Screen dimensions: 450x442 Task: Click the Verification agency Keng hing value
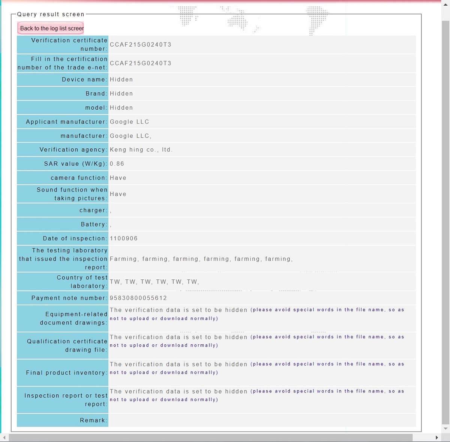point(141,150)
